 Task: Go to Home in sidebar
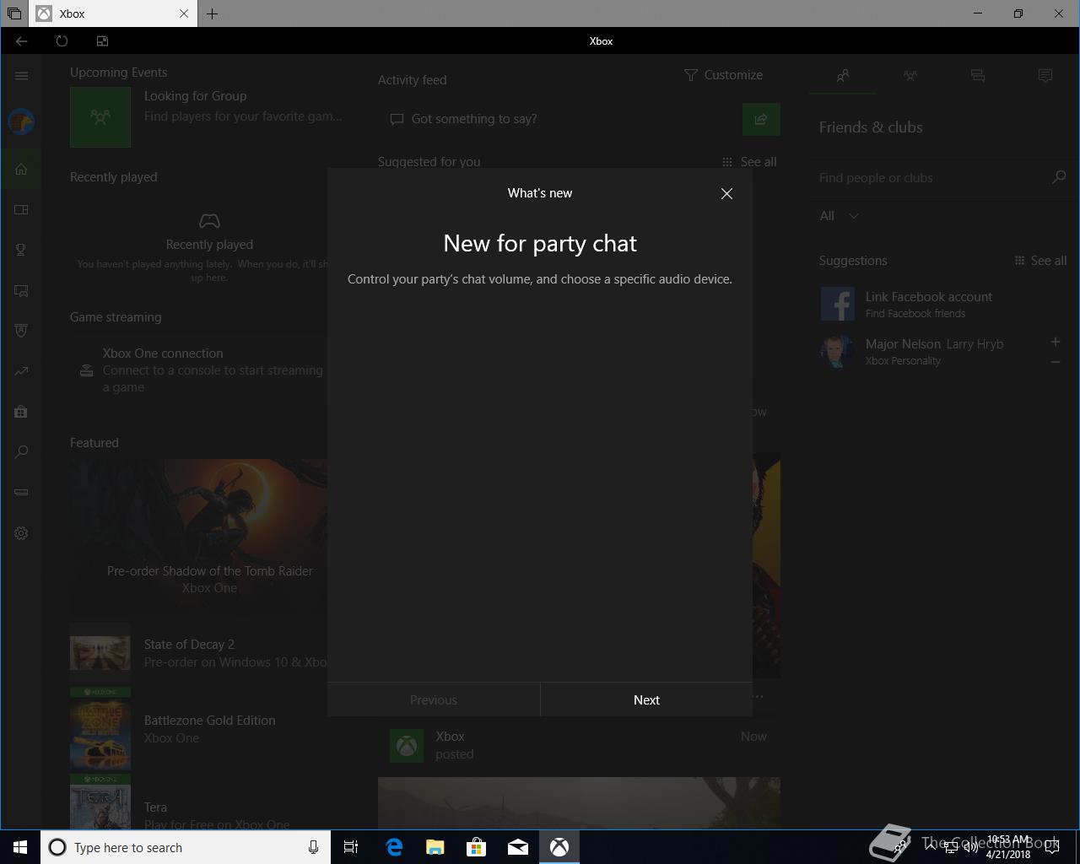click(x=21, y=169)
